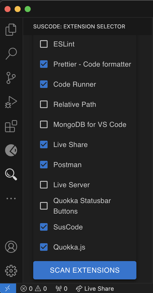Start Live Share from status bar
Image resolution: width=153 pixels, height=293 pixels.
[95, 288]
